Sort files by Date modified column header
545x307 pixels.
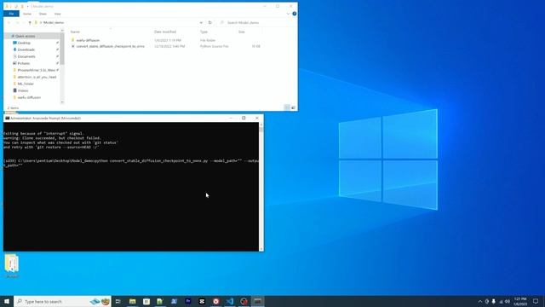pyautogui.click(x=165, y=32)
